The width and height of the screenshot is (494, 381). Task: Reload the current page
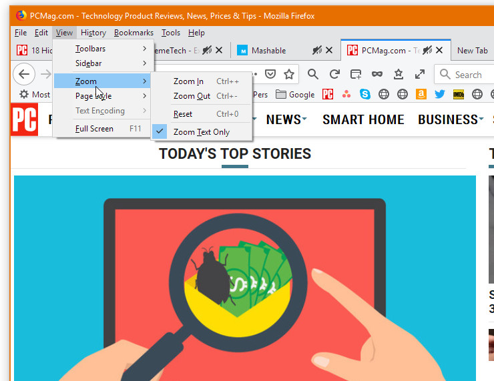point(334,74)
